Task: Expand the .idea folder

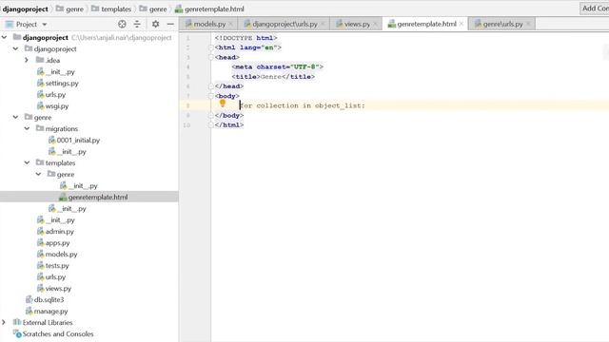Action: pyautogui.click(x=27, y=60)
